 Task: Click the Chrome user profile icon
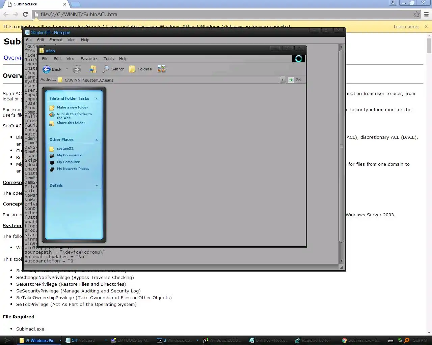(393, 3)
